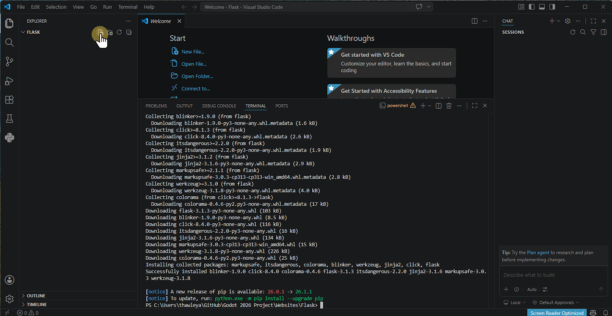Add context with plus in chat input
612x316 pixels.
506,289
